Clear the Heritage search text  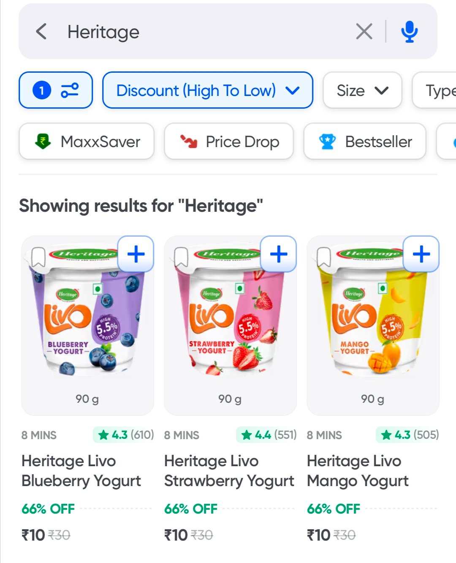click(x=364, y=32)
